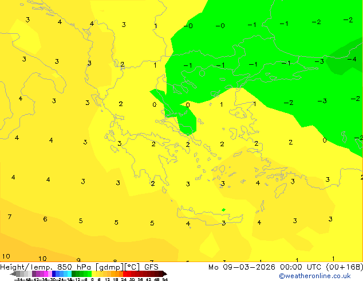Screen dimensions: 363x281
Task: Click the dark green swatch beside cyan
Action: [74, 274]
